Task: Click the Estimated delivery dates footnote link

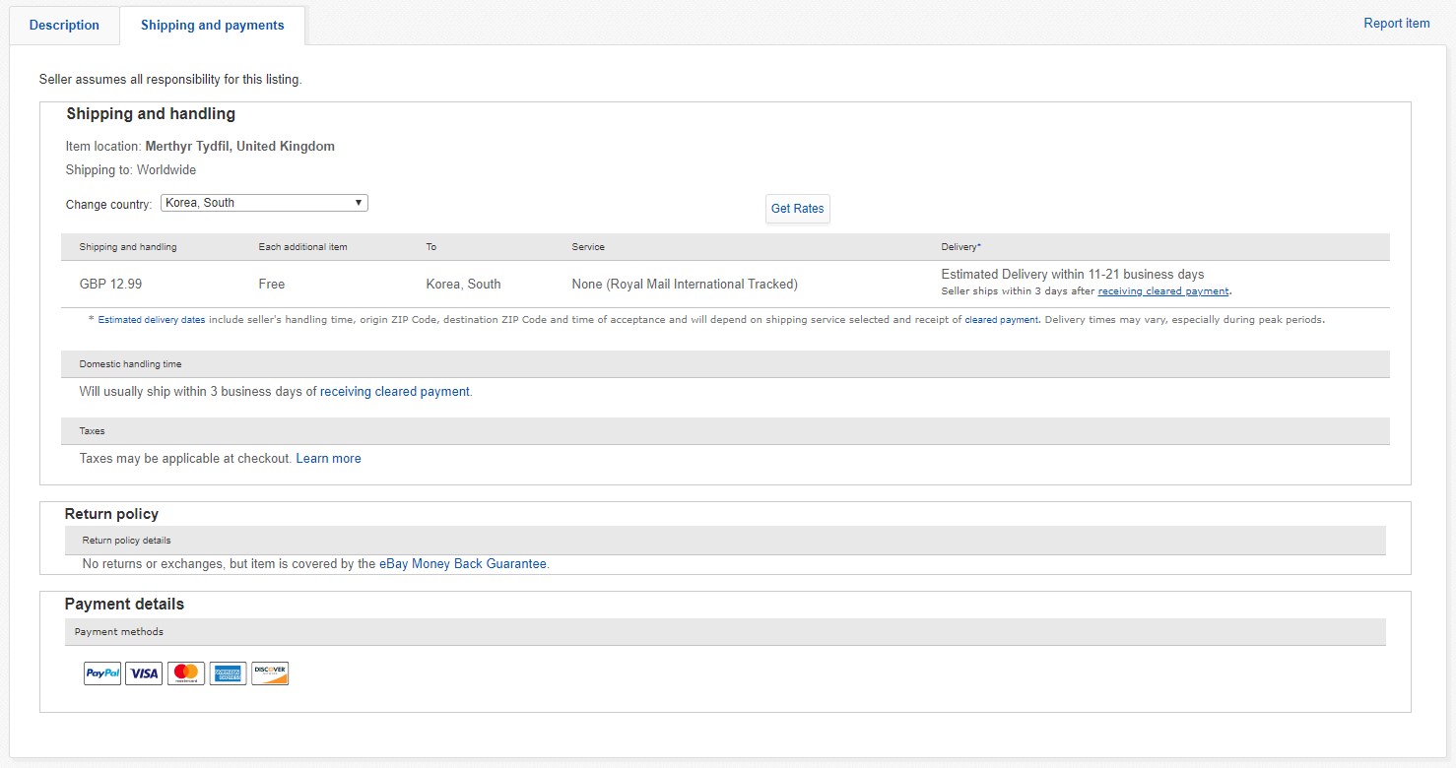Action: click(x=152, y=320)
